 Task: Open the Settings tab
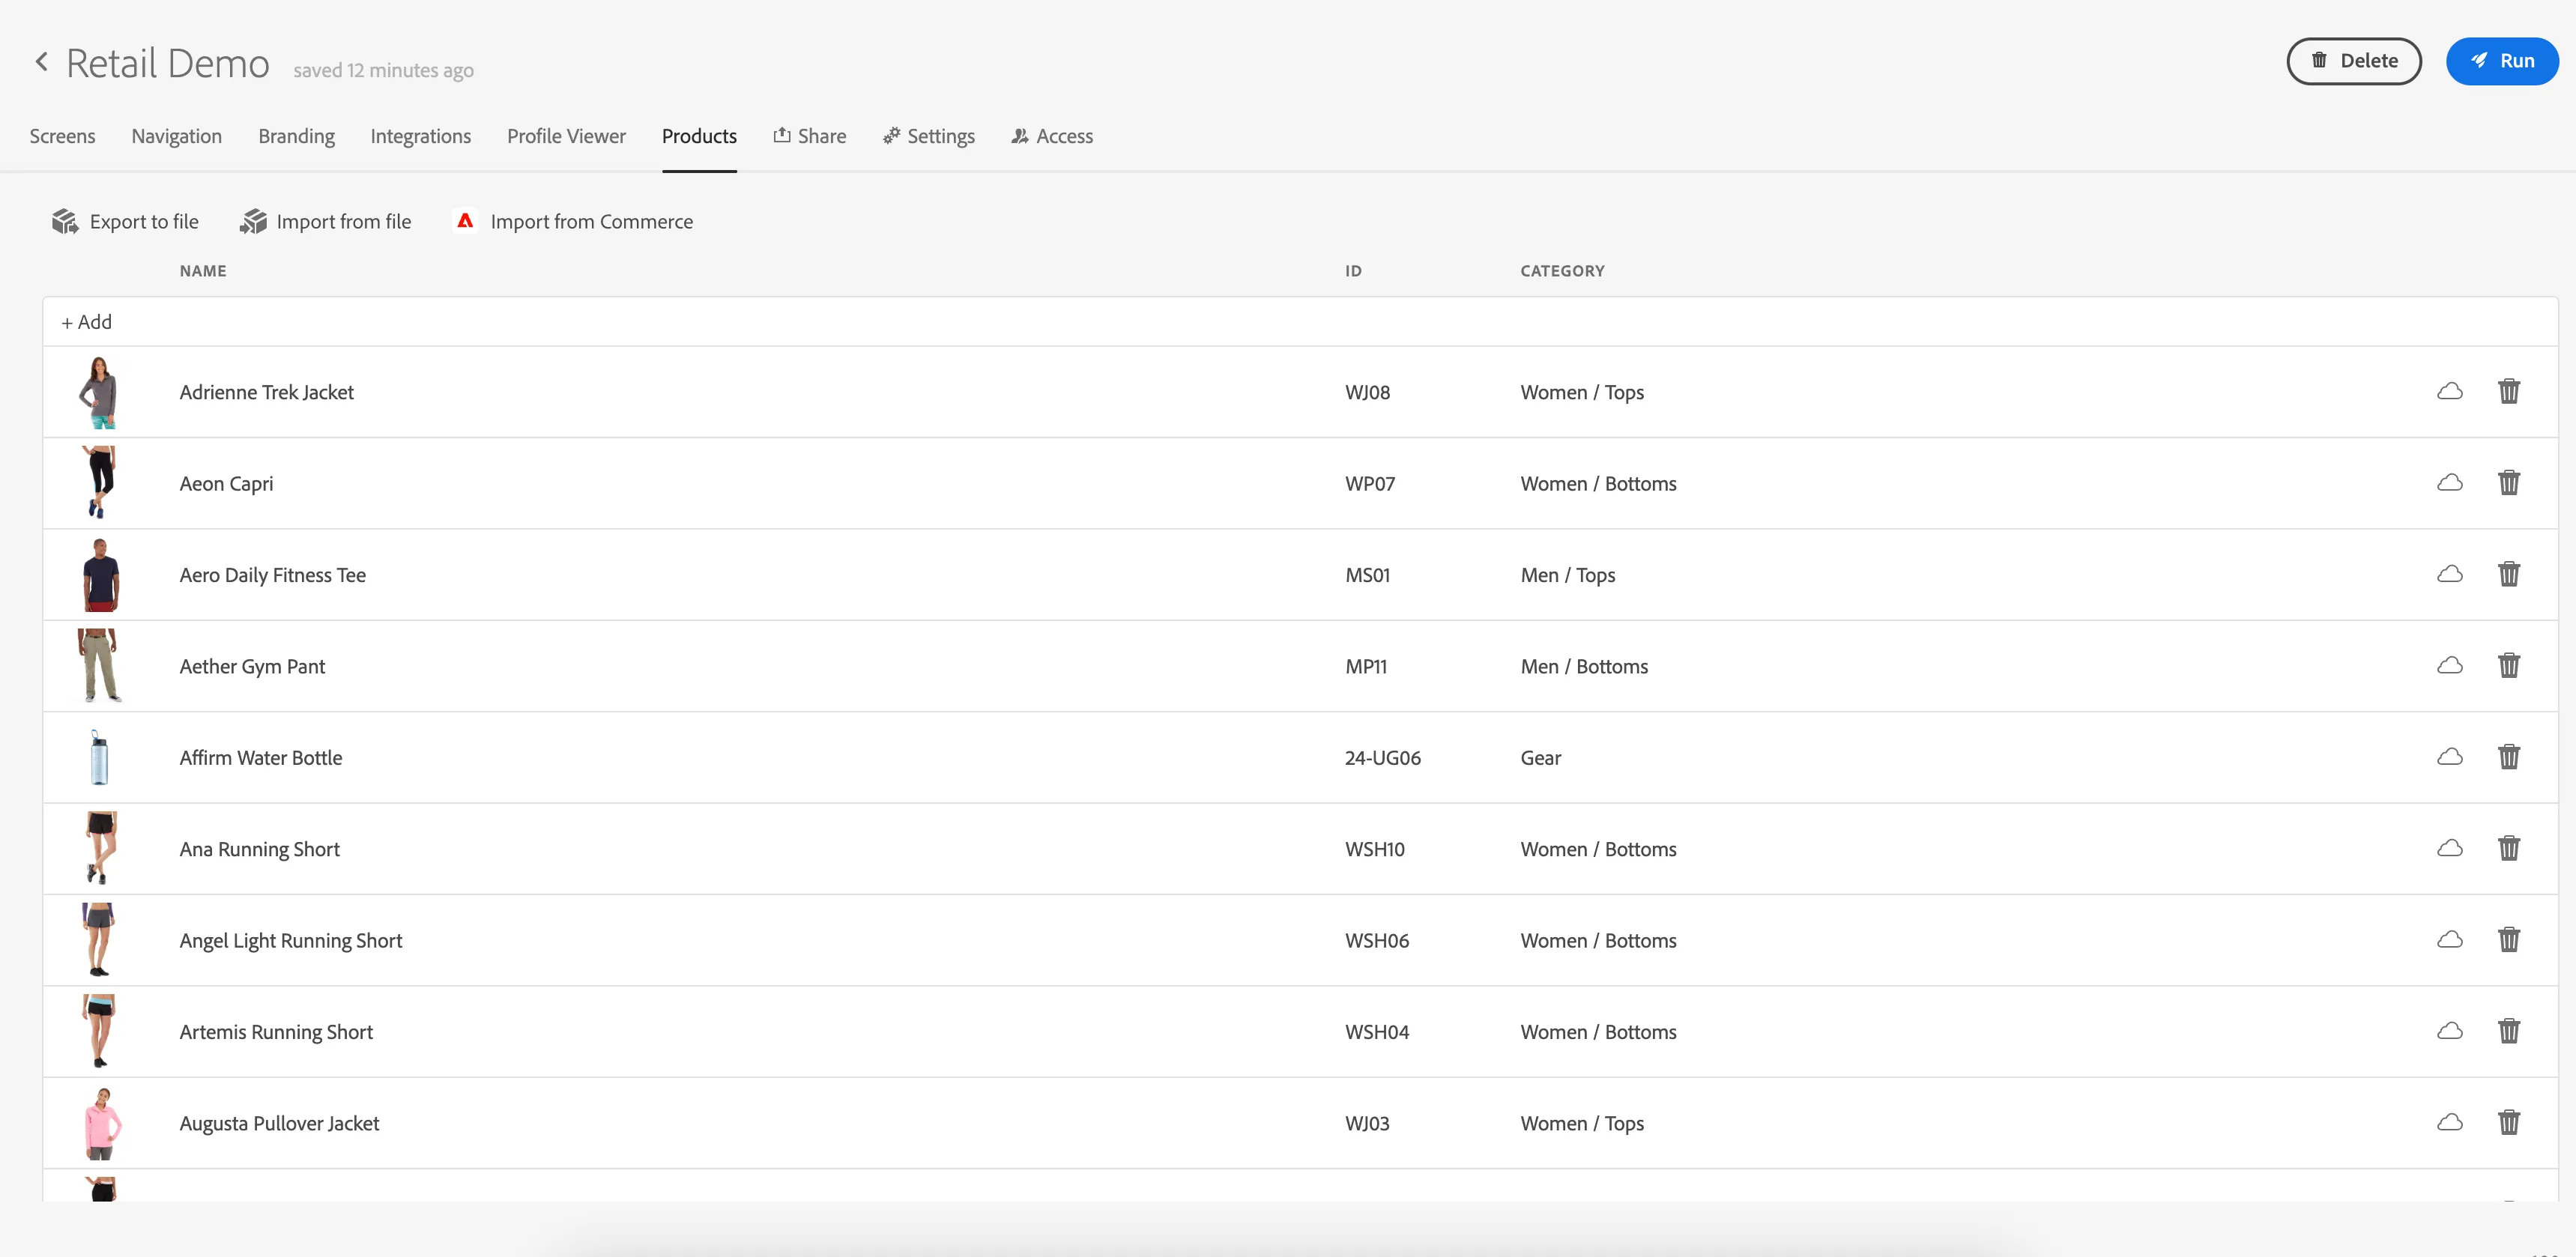pyautogui.click(x=929, y=136)
